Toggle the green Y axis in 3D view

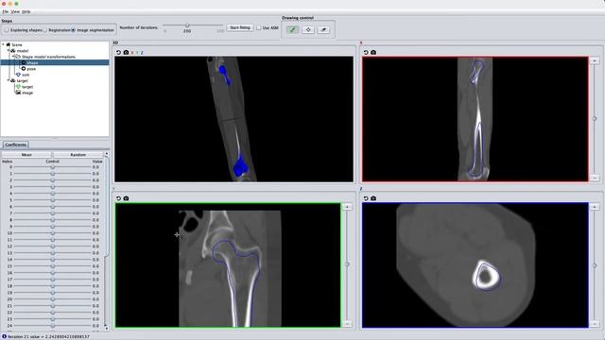click(x=137, y=53)
